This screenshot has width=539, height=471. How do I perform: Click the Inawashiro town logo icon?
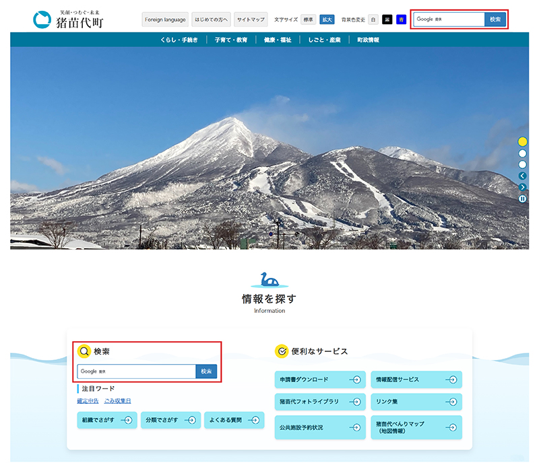[x=41, y=17]
